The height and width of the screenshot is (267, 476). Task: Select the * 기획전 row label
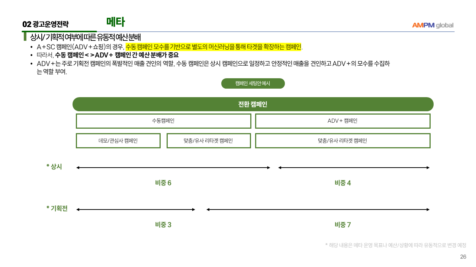(57, 208)
